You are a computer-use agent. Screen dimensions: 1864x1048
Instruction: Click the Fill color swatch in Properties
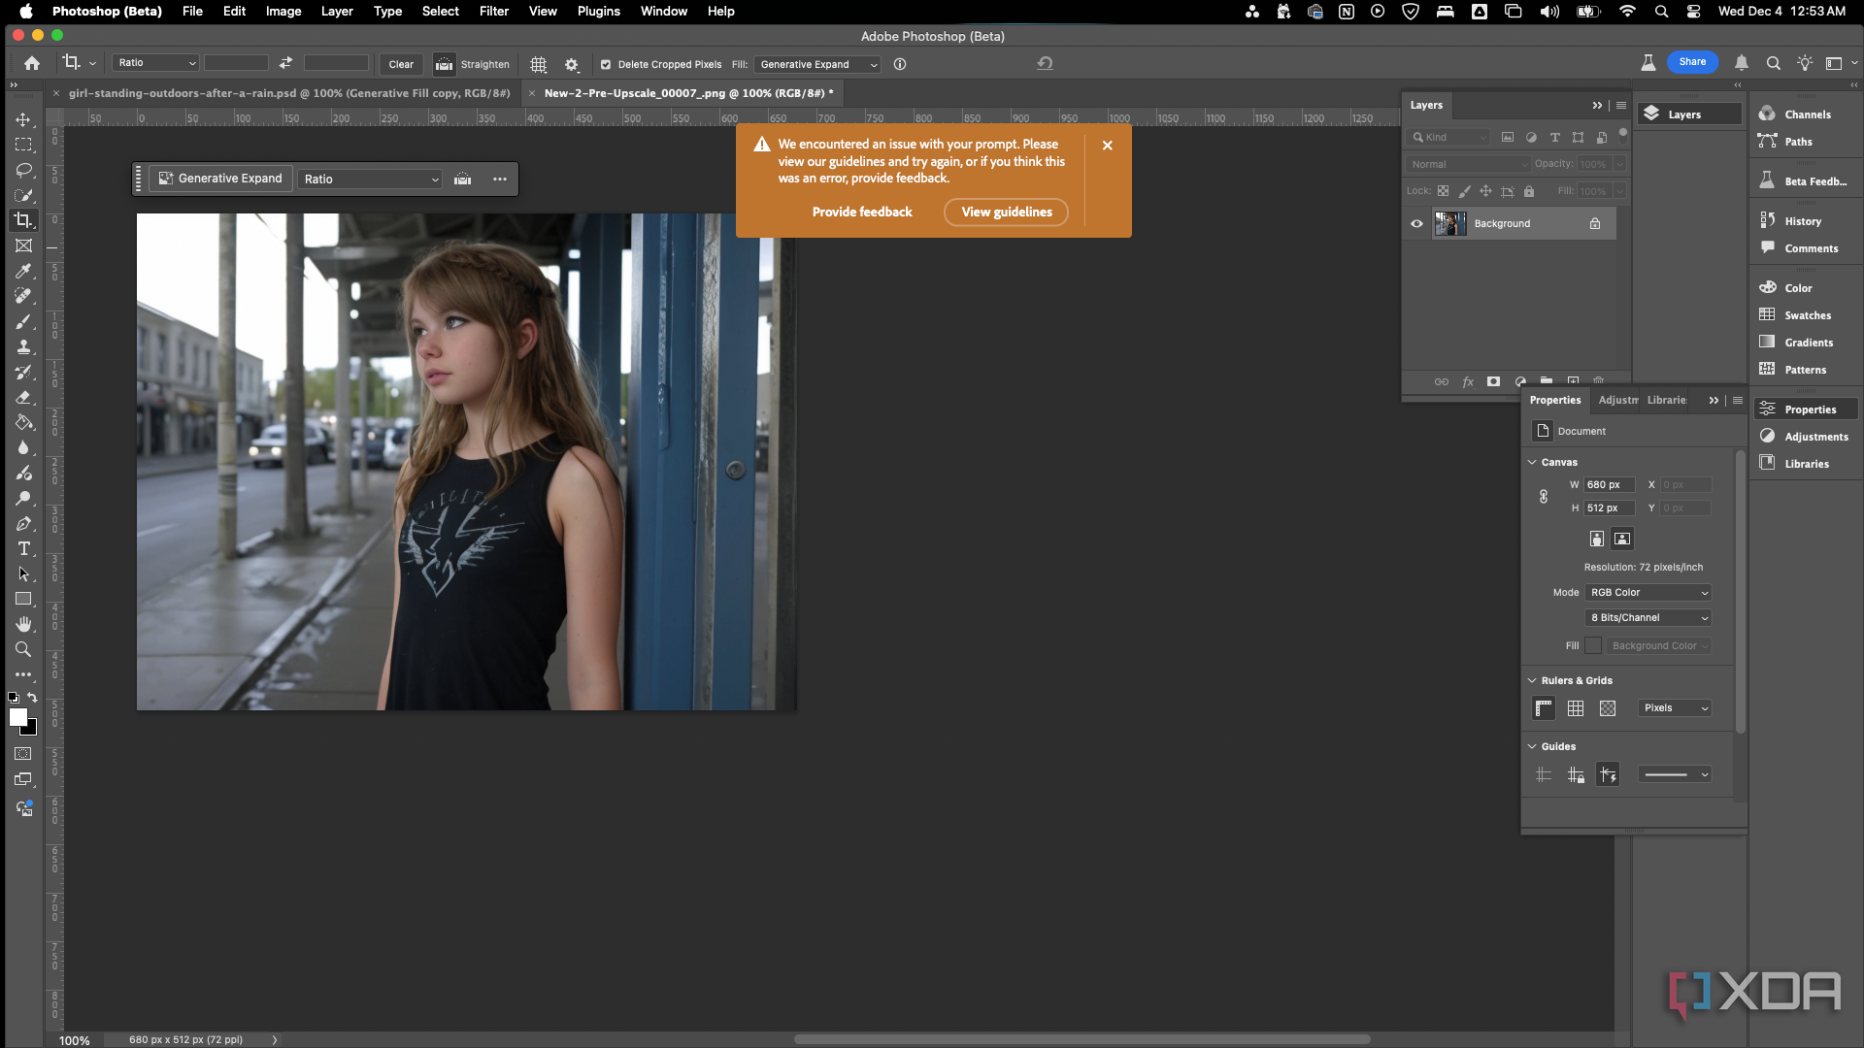pyautogui.click(x=1594, y=645)
